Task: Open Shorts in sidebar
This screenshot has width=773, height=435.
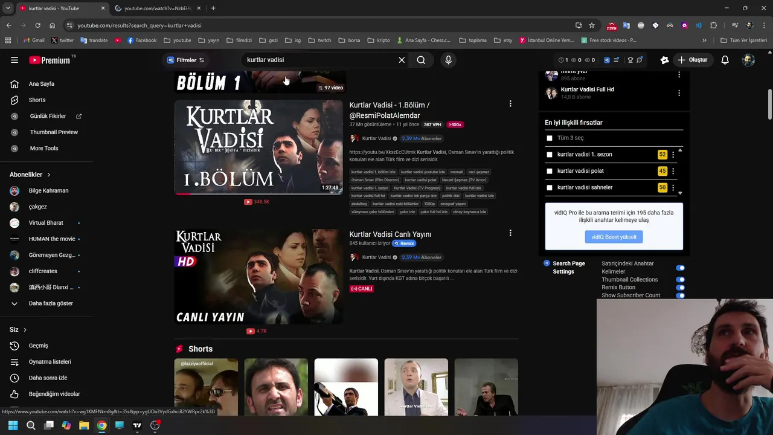Action: click(37, 100)
